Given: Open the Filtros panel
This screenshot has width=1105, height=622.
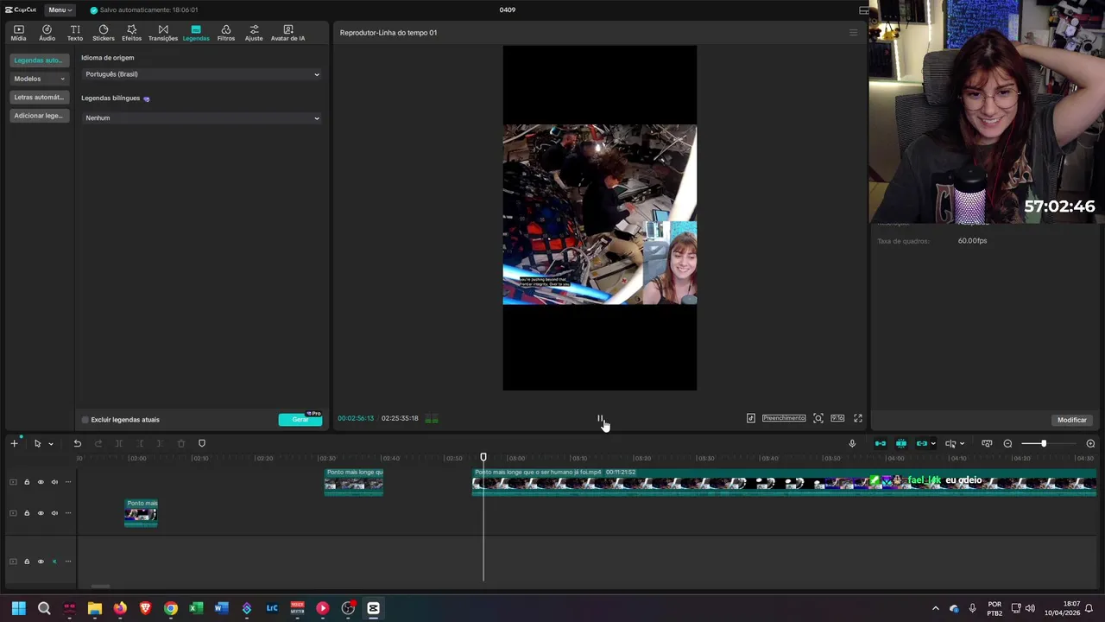Looking at the screenshot, I should [226, 33].
